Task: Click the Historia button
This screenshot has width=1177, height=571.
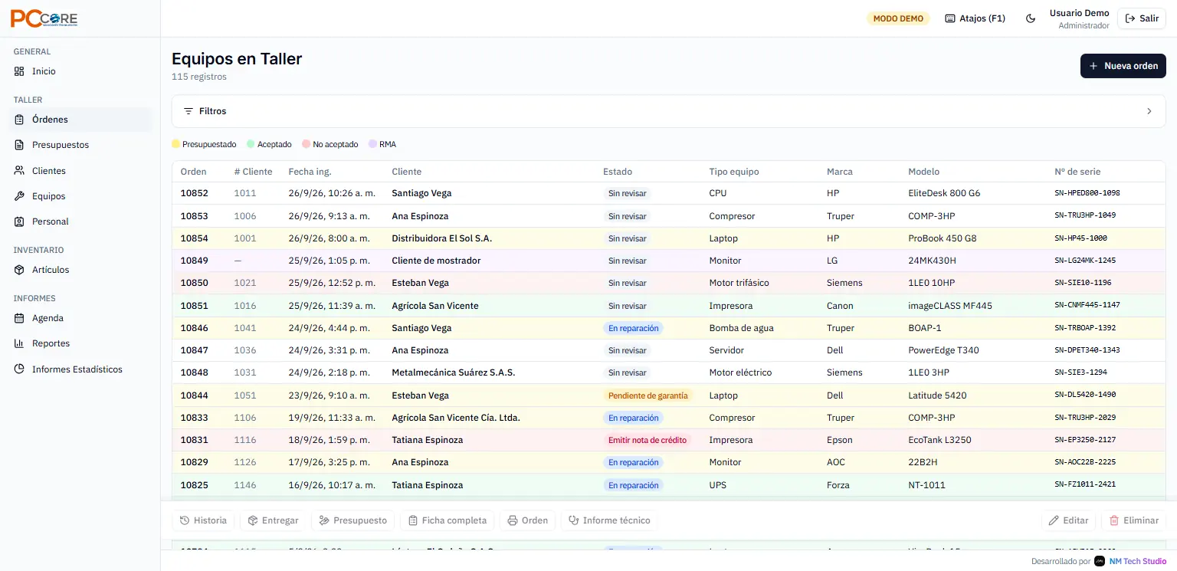Action: click(x=203, y=520)
